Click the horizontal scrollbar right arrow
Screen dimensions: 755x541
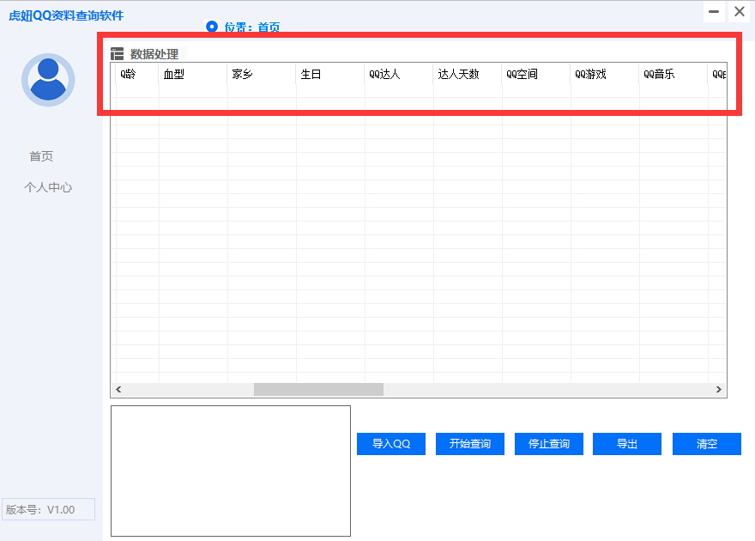tap(718, 389)
